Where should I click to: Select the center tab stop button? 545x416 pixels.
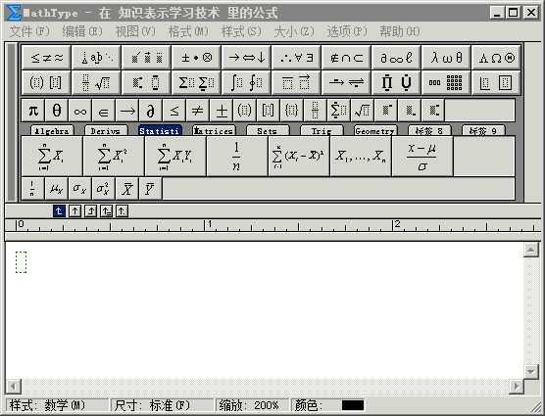tap(74, 211)
